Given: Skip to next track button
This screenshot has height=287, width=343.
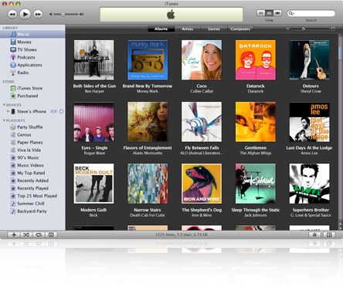Looking at the screenshot, I should click(38, 14).
